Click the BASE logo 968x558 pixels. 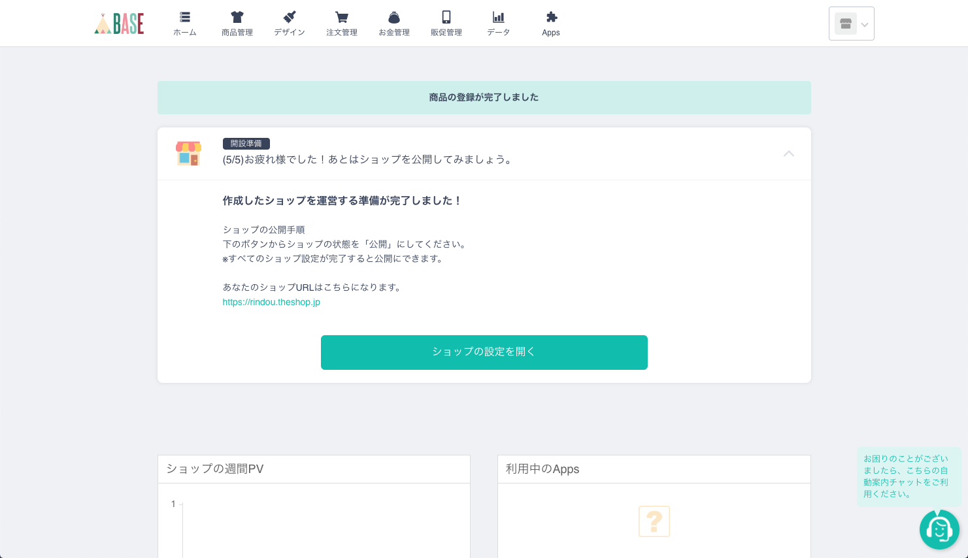click(x=119, y=24)
